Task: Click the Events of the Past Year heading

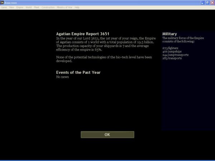Action: pyautogui.click(x=78, y=72)
